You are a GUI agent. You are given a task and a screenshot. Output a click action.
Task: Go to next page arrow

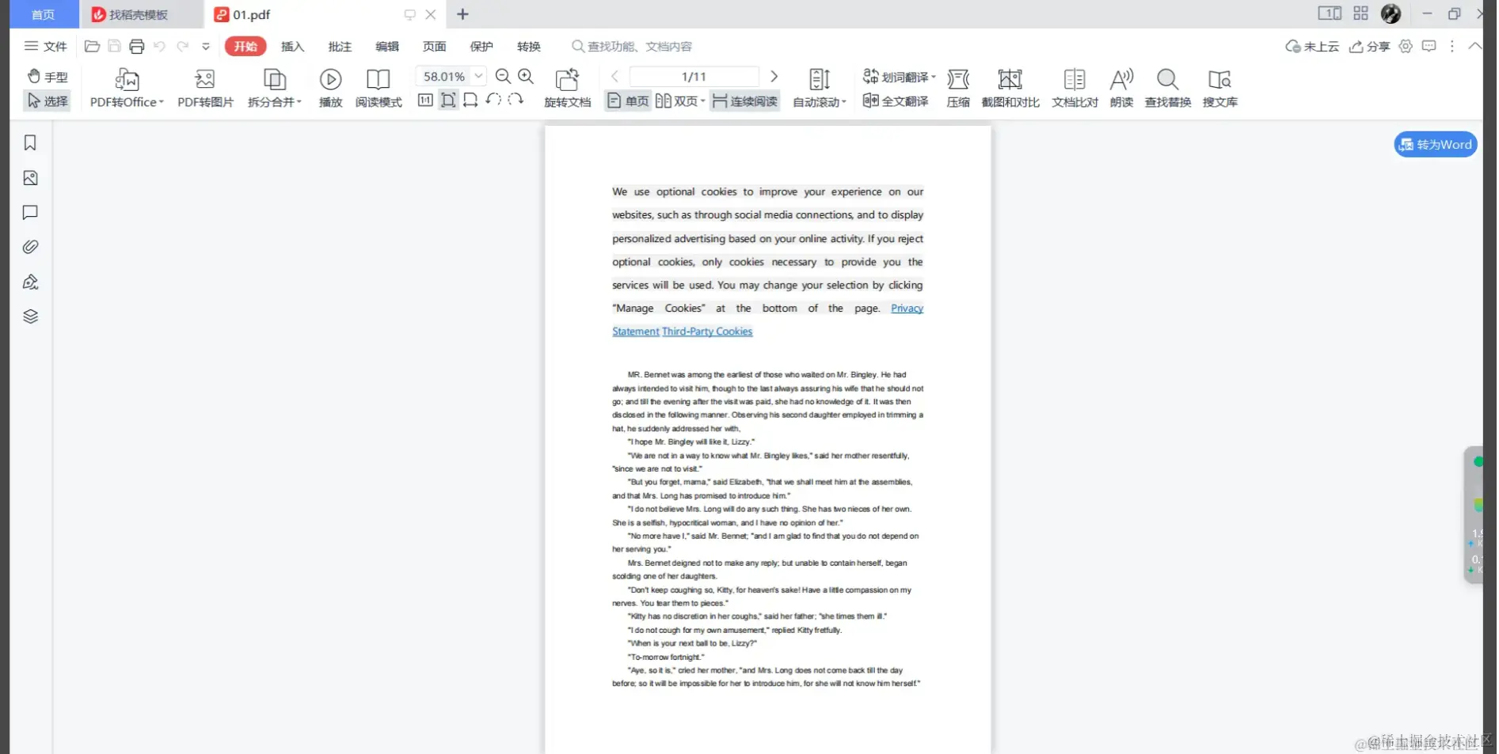click(x=774, y=77)
